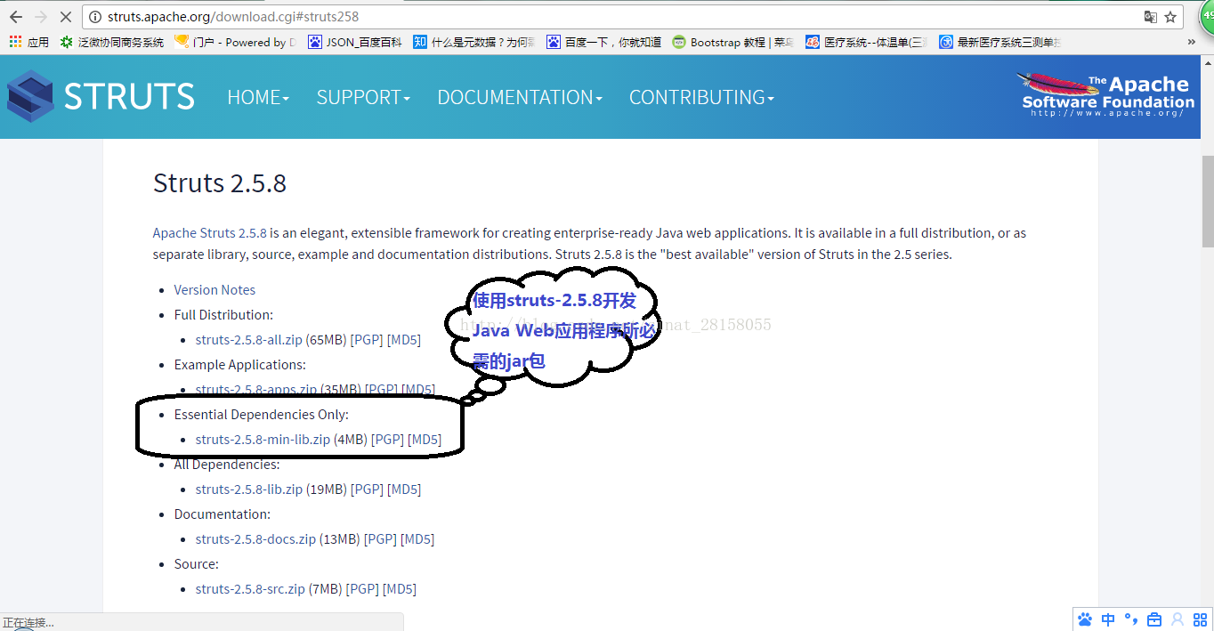Expand the DOCUMENTATION navigation dropdown

pos(520,97)
